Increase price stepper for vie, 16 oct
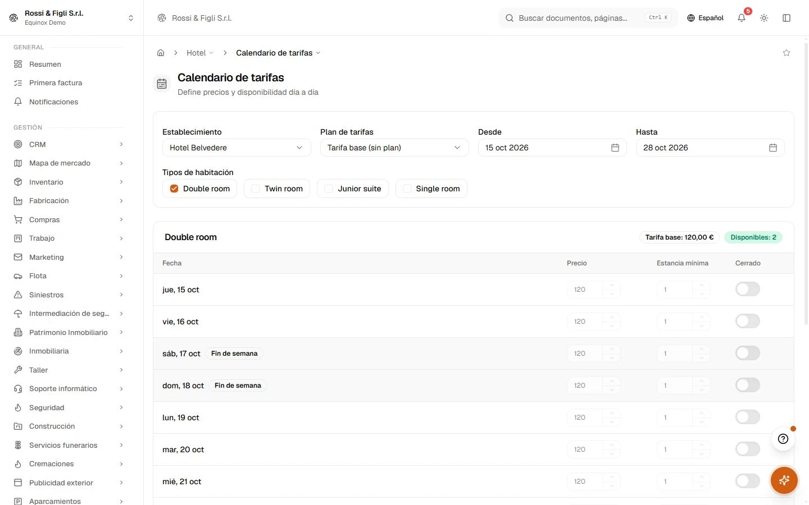809x505 pixels. [611, 317]
